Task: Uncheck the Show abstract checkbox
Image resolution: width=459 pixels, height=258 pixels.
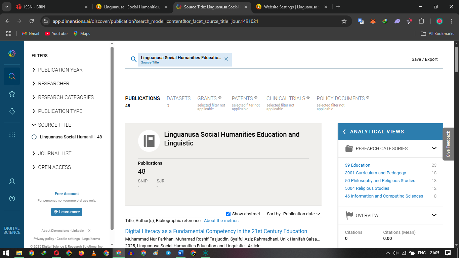Action: 228,214
